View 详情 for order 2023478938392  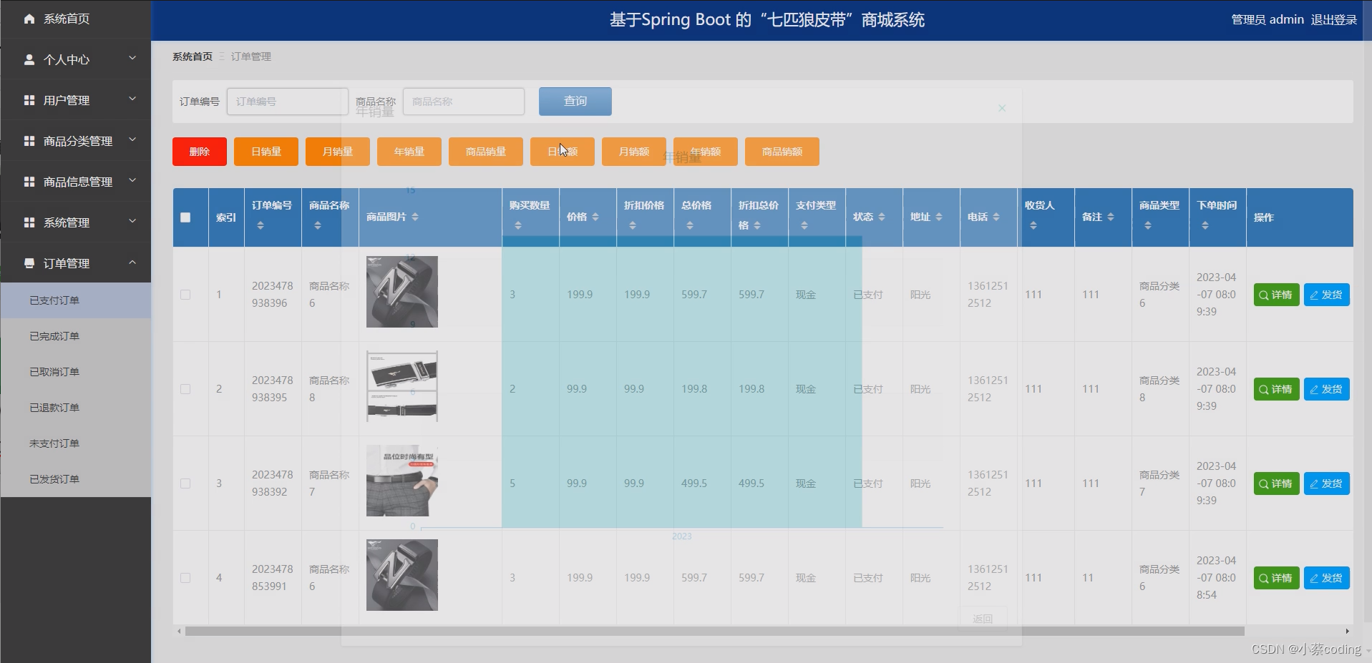pos(1276,483)
